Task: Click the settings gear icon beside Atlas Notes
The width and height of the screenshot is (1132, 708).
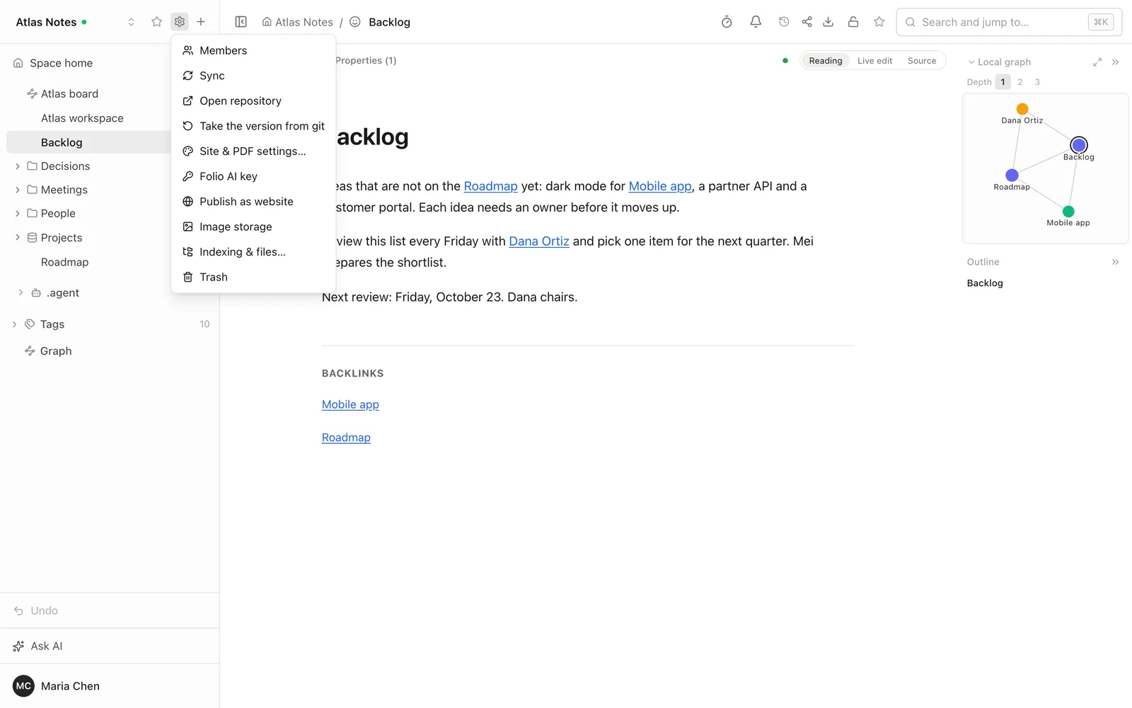Action: [x=180, y=22]
